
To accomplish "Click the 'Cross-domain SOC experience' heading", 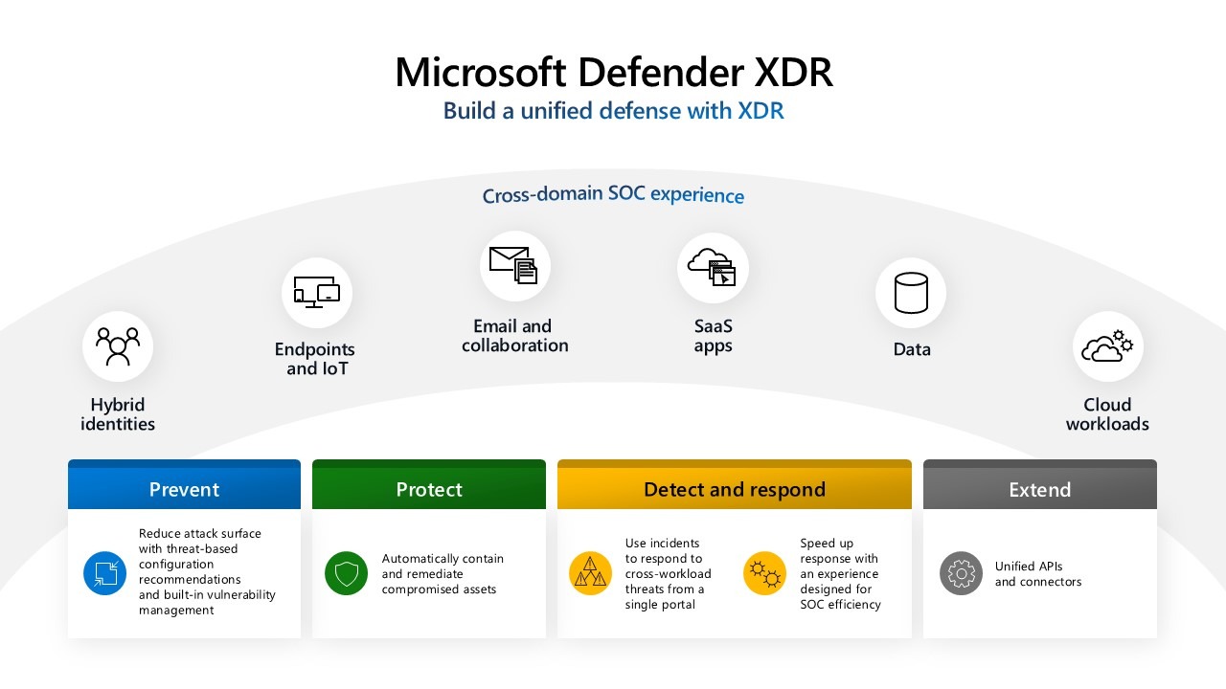I will tap(613, 195).
